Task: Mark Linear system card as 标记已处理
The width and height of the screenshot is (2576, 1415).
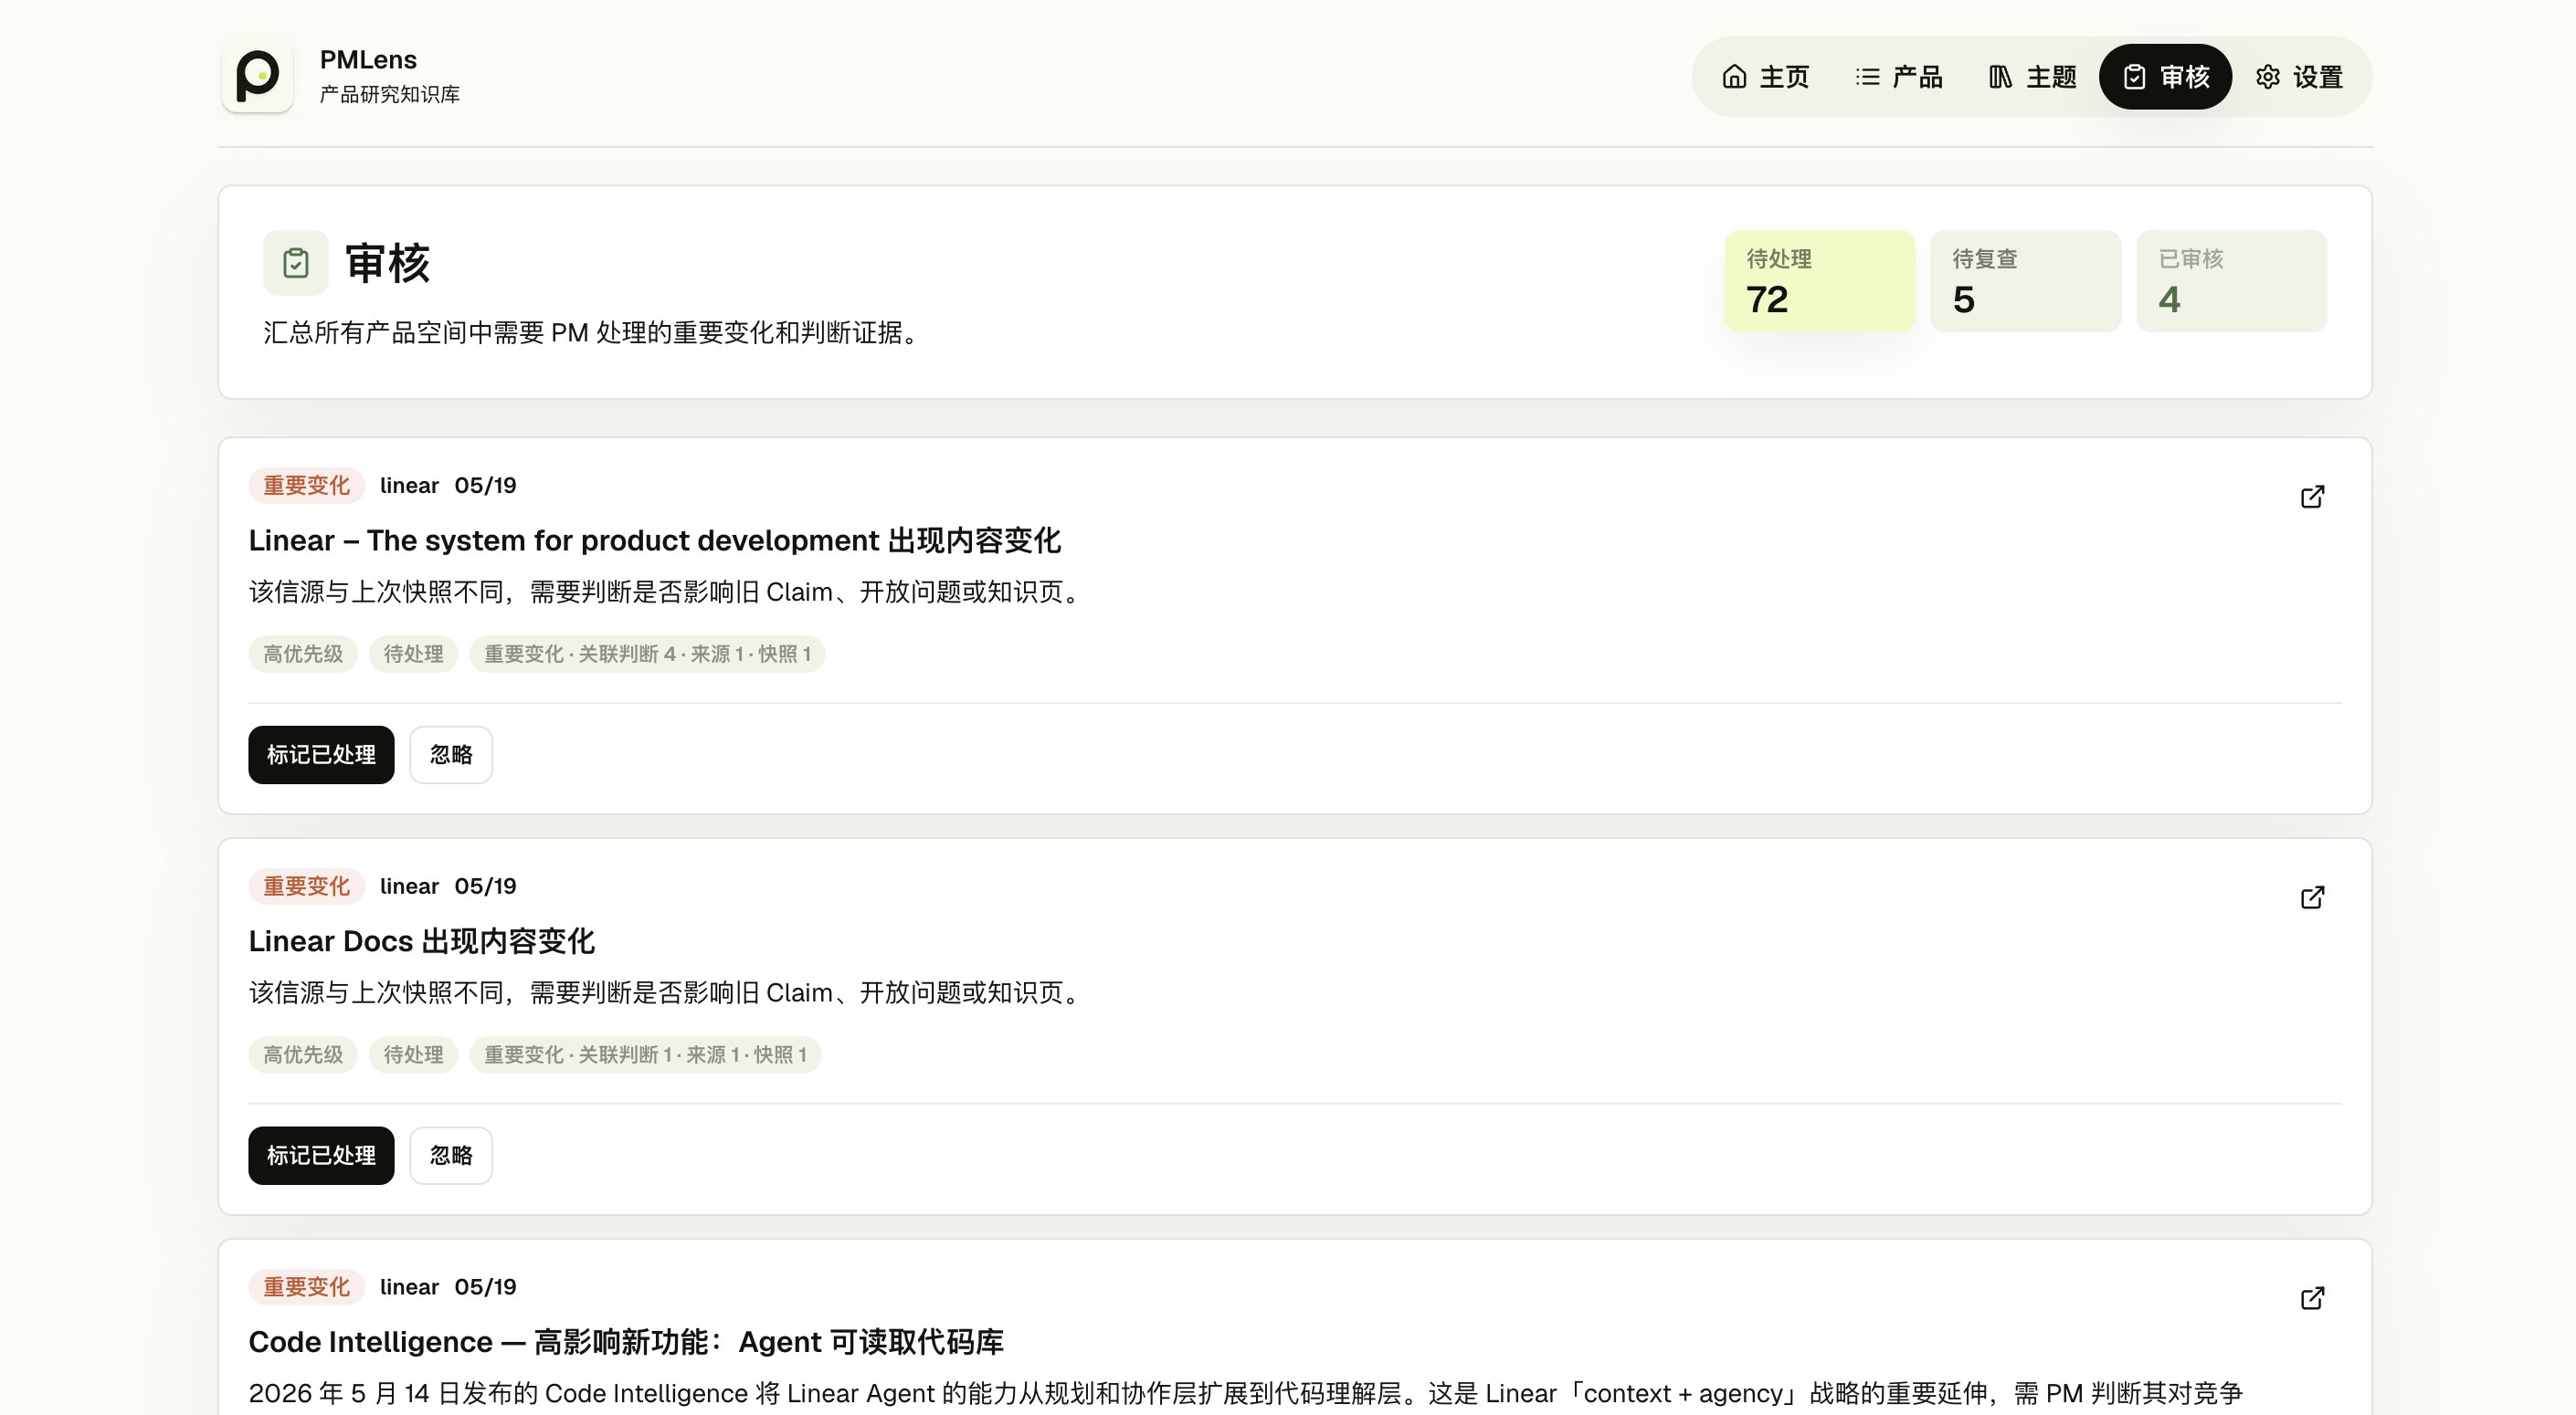Action: tap(321, 754)
